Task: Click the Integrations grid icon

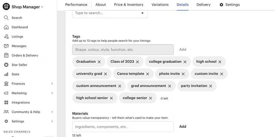Action: 6,102
